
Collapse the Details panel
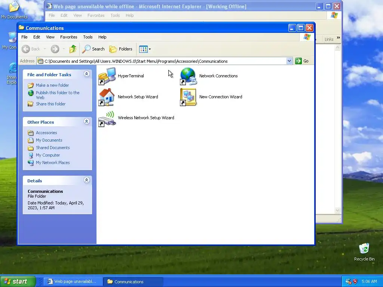point(86,180)
